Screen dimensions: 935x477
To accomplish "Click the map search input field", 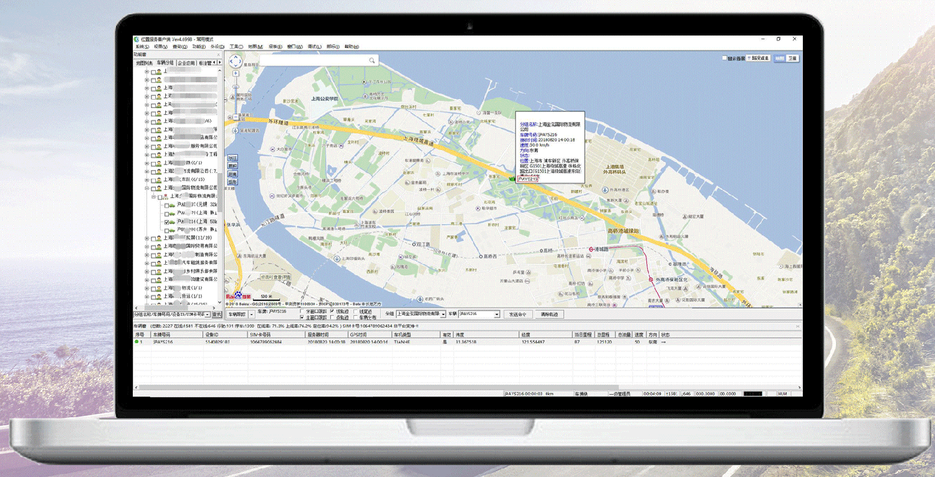I will 313,60.
